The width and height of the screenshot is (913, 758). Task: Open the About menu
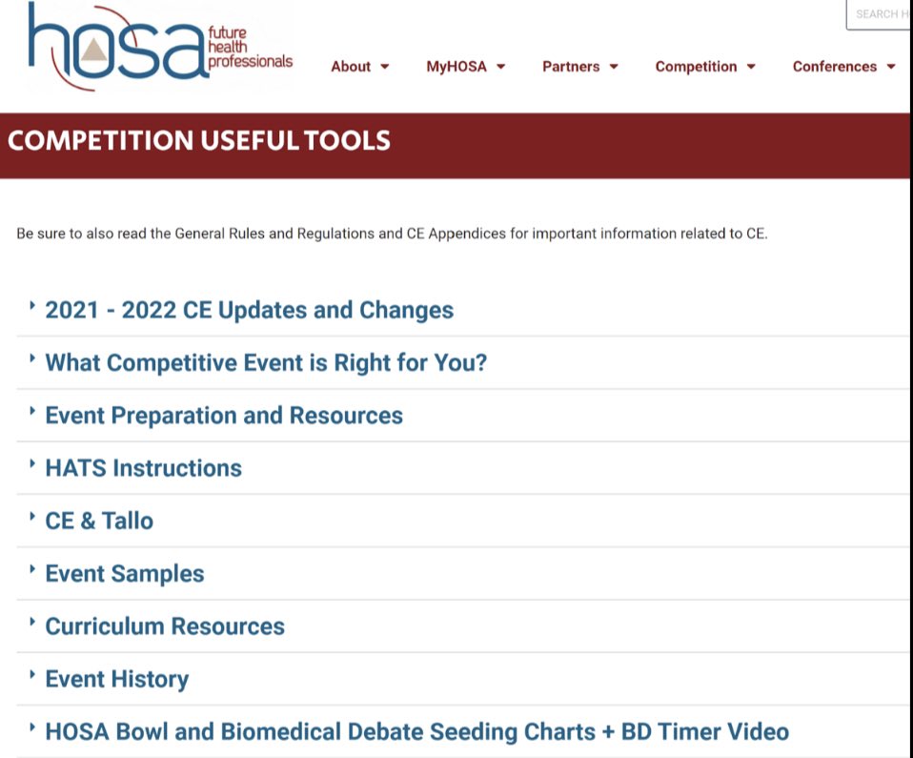coord(359,67)
